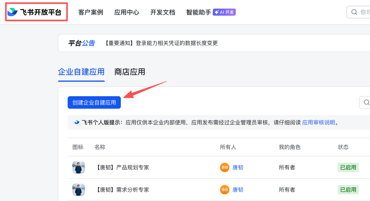This screenshot has height=201, width=370.
Task: Click the 已启用 status badge of 产品规划专家
Action: click(x=348, y=167)
